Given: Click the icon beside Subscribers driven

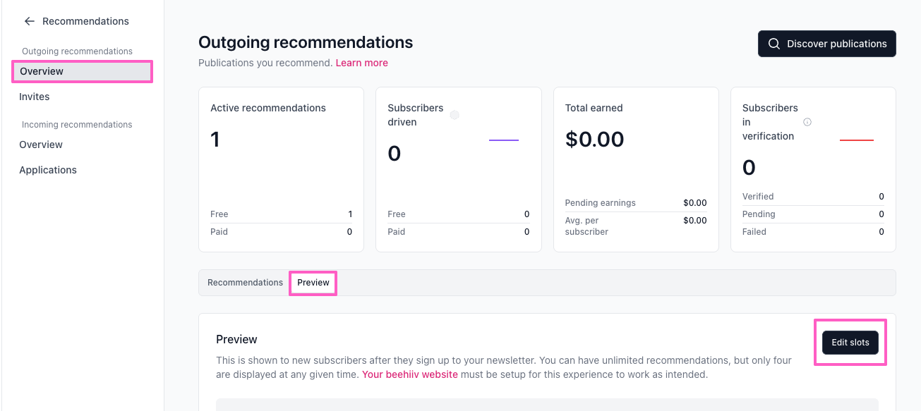Looking at the screenshot, I should (455, 115).
